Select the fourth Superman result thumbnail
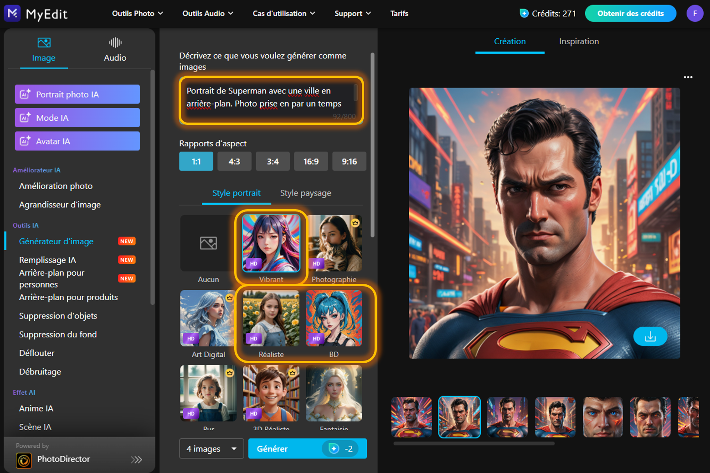Viewport: 710px width, 473px height. coord(555,417)
